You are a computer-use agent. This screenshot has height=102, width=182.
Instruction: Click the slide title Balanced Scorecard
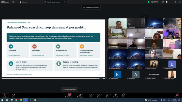(46, 27)
